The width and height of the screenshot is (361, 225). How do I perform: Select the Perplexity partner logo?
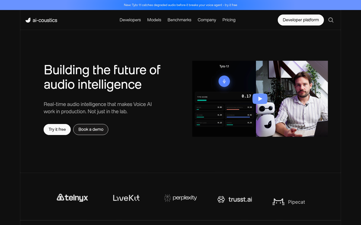pyautogui.click(x=180, y=198)
